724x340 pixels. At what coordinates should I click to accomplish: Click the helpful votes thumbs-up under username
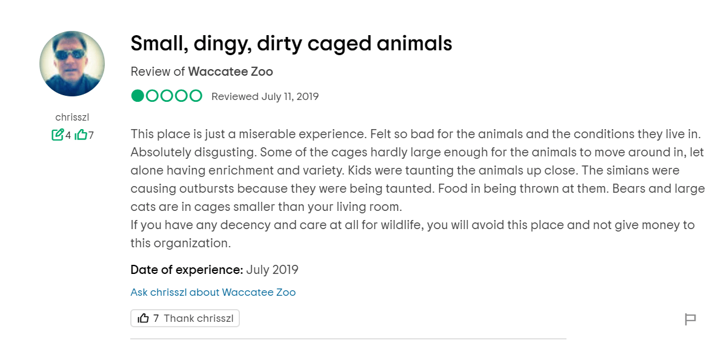(x=81, y=135)
